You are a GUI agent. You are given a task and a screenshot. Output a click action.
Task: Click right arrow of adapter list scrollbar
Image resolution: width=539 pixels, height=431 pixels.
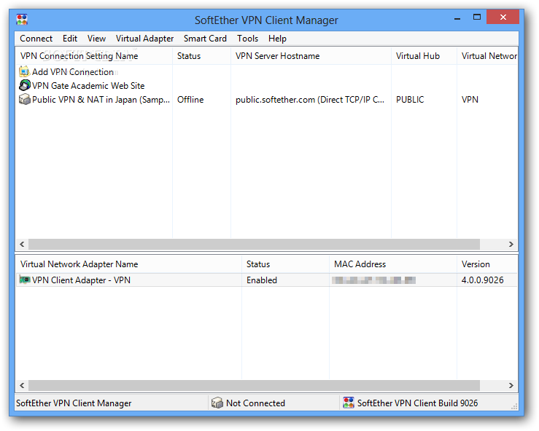(511, 385)
